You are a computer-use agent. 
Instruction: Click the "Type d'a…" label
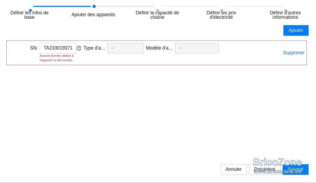coord(94,48)
